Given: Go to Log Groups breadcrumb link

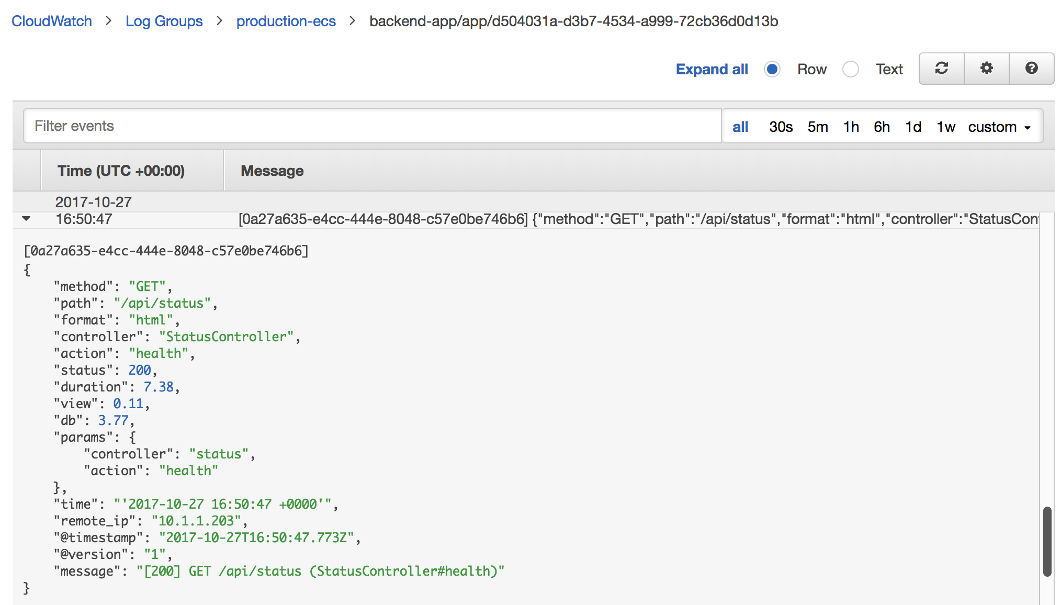Looking at the screenshot, I should [164, 21].
